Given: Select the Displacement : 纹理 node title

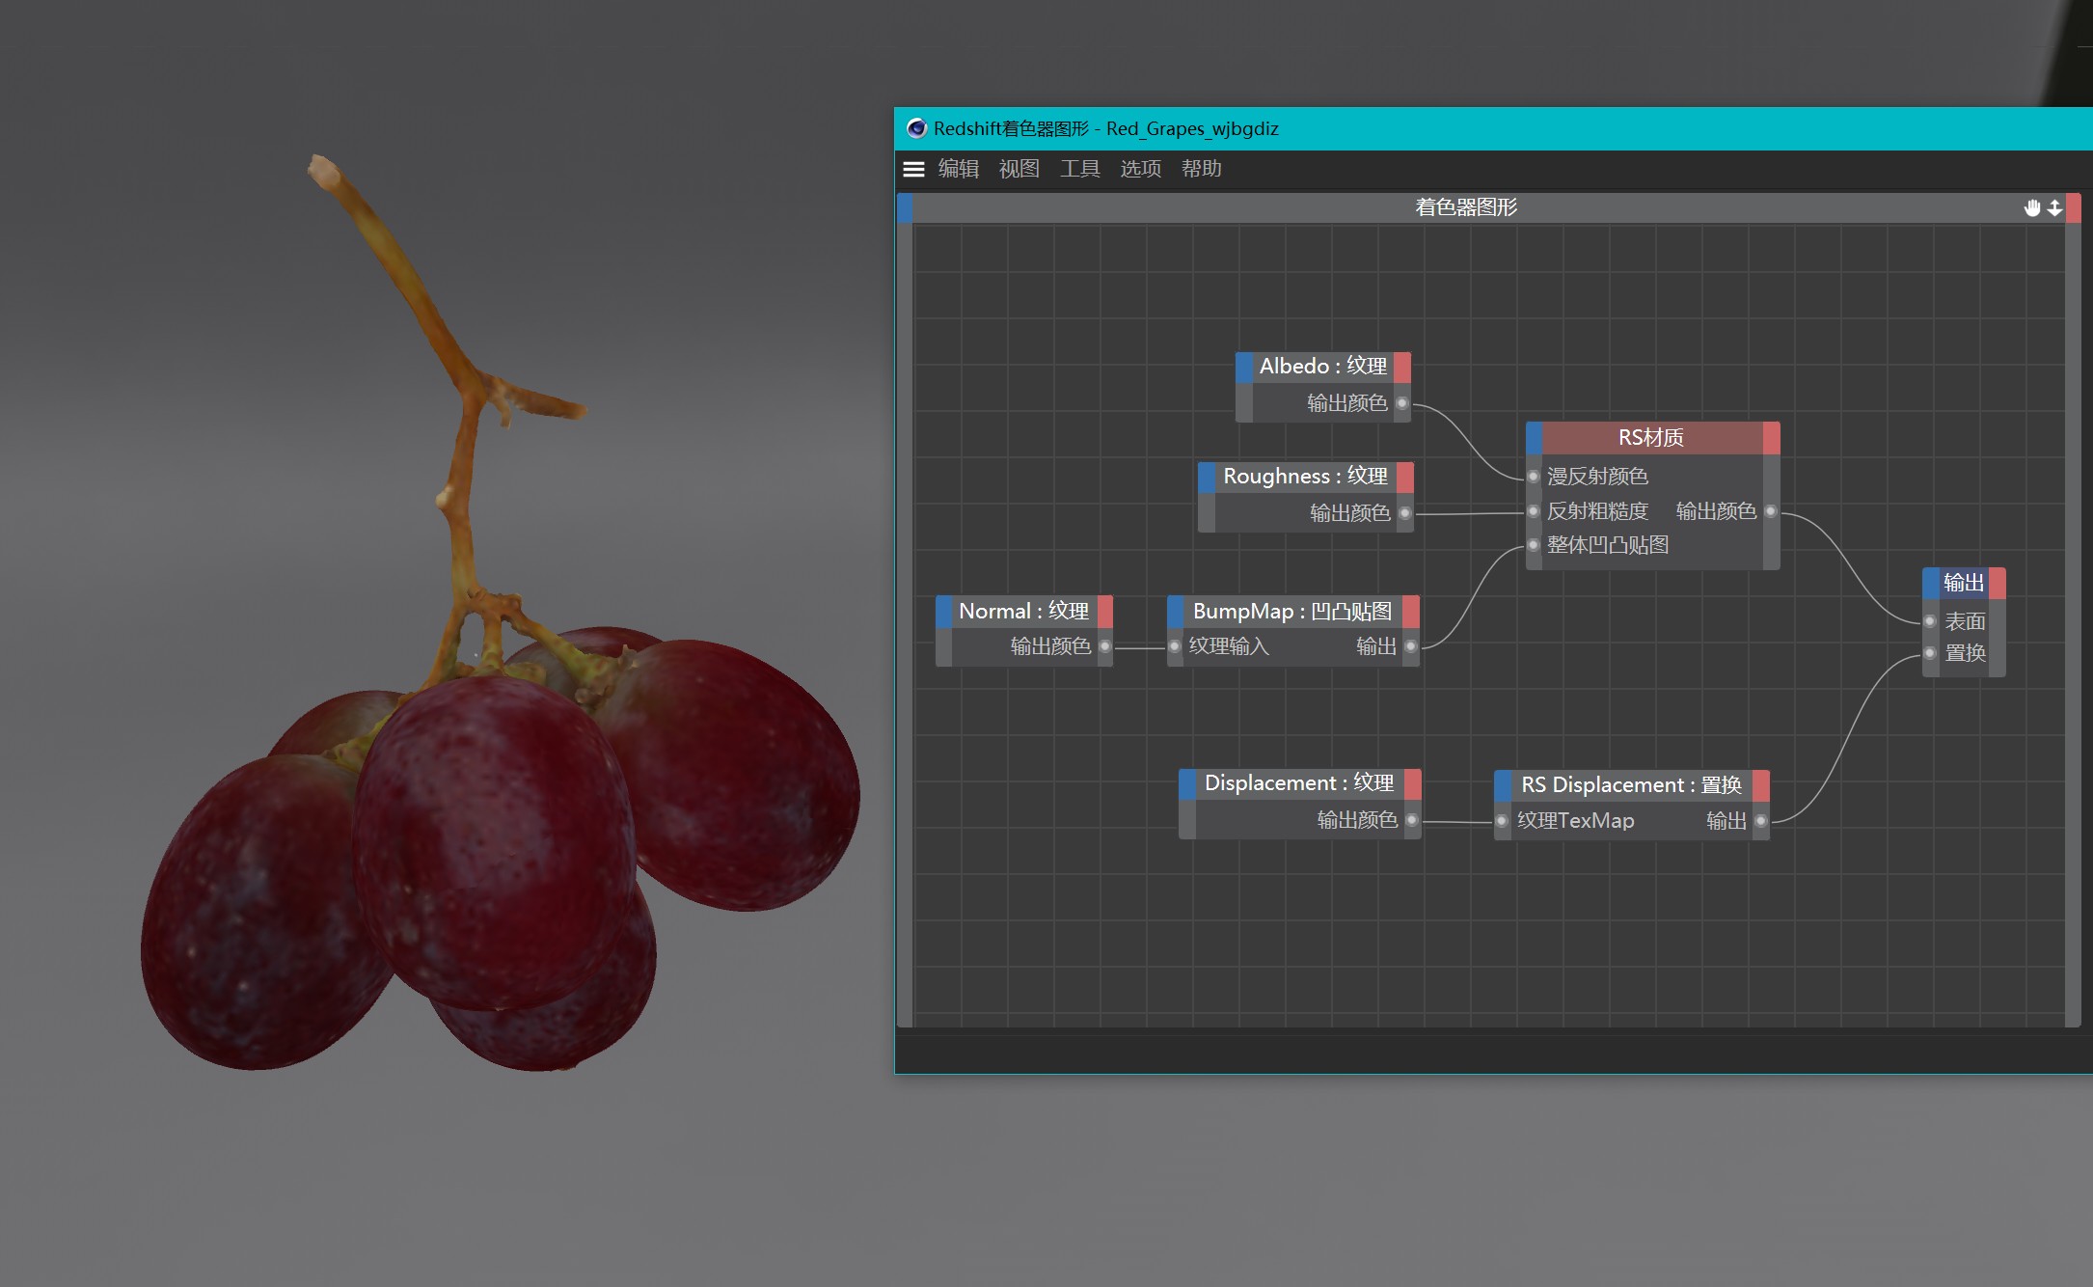Looking at the screenshot, I should (x=1299, y=784).
